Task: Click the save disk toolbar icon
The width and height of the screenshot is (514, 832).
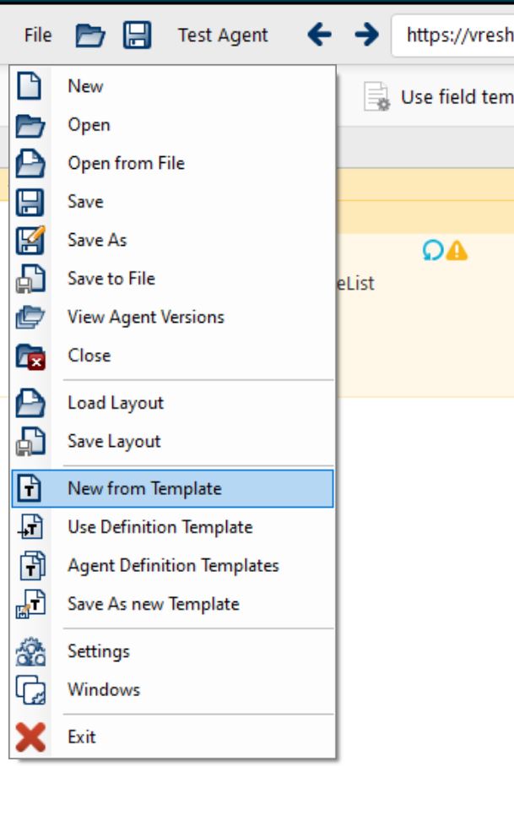Action: (137, 35)
